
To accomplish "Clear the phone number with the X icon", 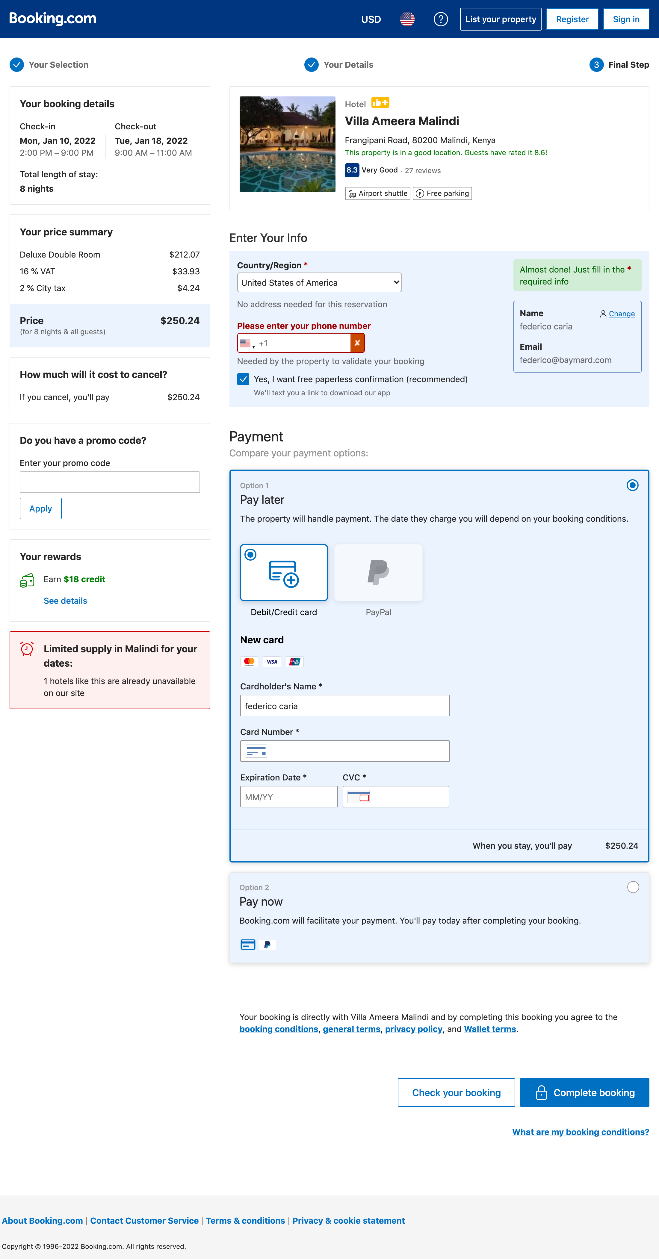I will pyautogui.click(x=357, y=343).
